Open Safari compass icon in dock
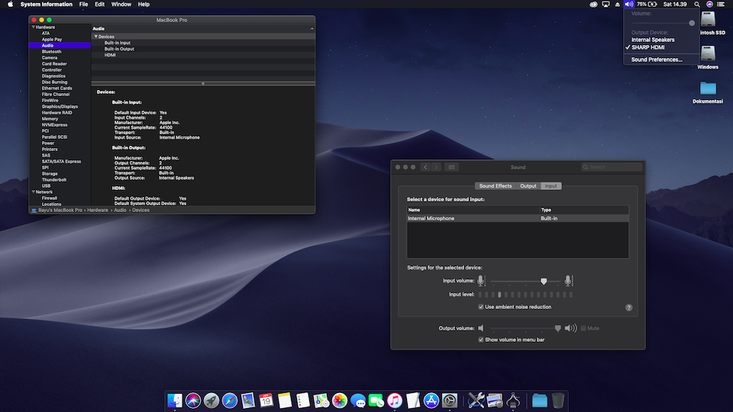The width and height of the screenshot is (733, 412). click(230, 401)
